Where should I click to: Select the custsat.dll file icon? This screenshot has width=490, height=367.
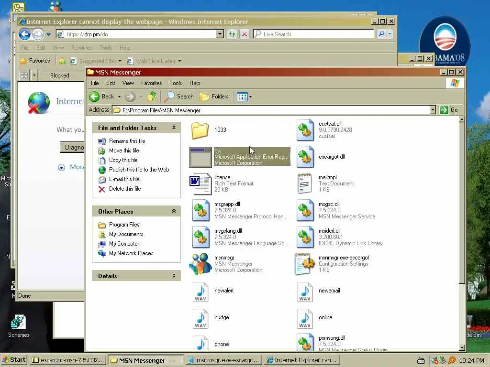[305, 130]
